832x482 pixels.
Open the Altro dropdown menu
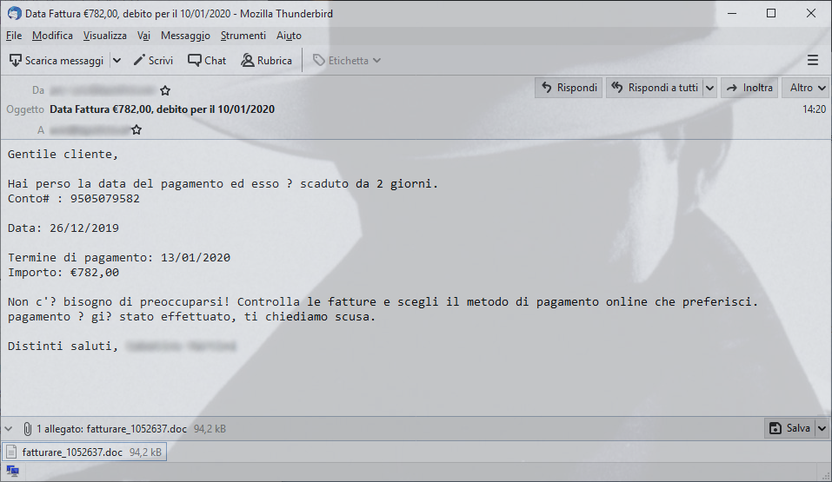click(x=807, y=88)
